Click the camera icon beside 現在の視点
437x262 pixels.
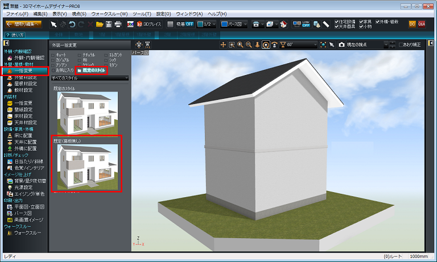point(341,44)
